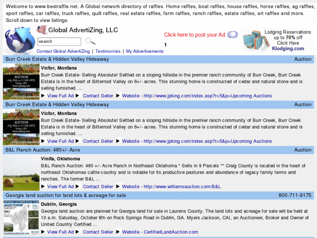
Task: Focus the search input field
Action: pos(59,41)
